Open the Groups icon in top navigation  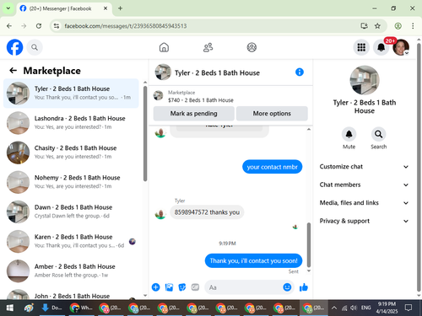coord(252,47)
